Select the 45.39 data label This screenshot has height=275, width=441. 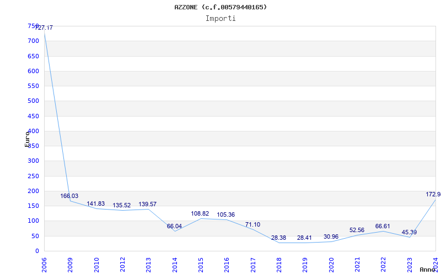(408, 232)
